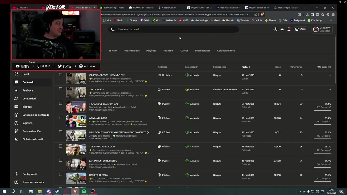
Task: Click inside Buscar en tu canal field
Action: [x=173, y=29]
